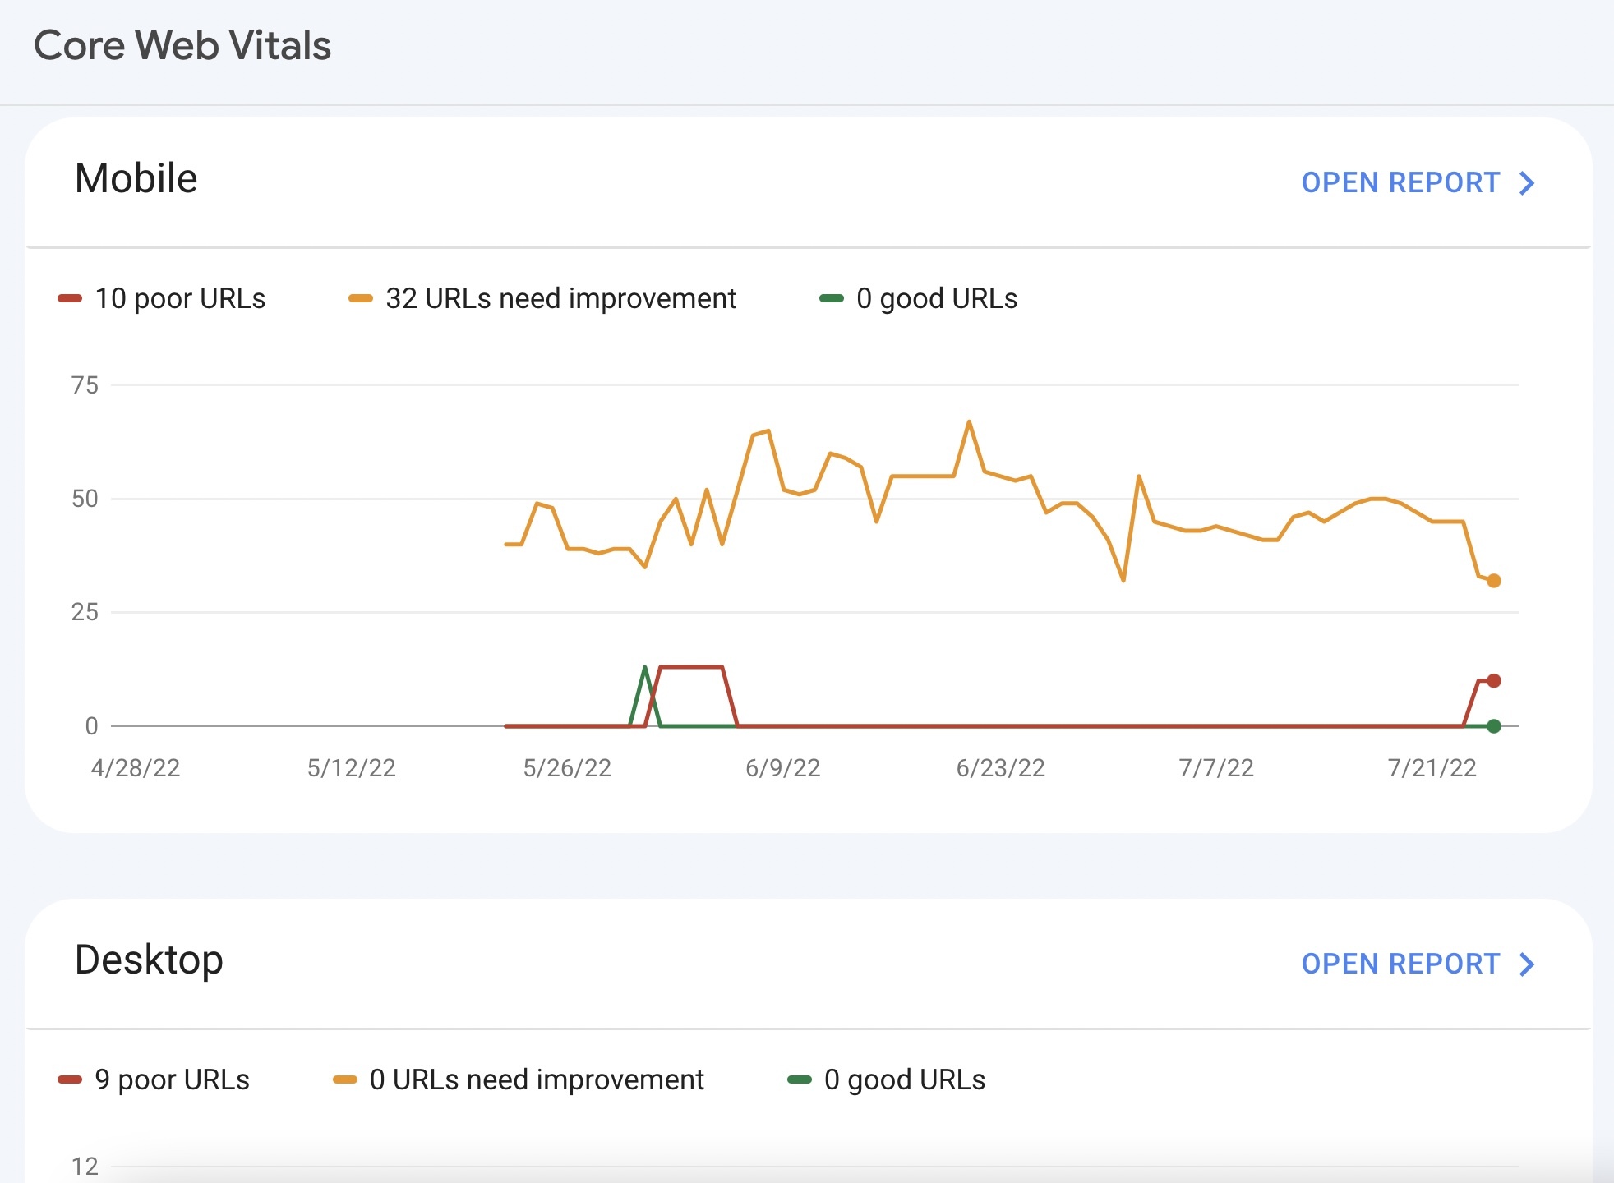Click the red legend marker for Mobile poor URLs

point(71,298)
